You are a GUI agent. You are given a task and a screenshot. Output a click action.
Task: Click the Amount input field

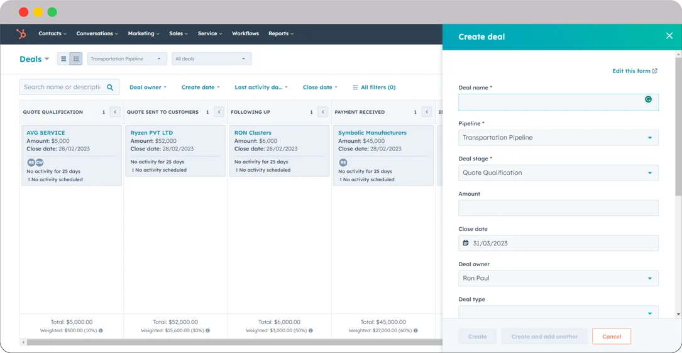point(558,208)
